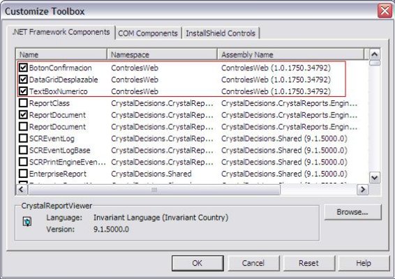Image resolution: width=395 pixels, height=279 pixels.
Task: Toggle the TextBoxNumerico checkbox
Action: pyautogui.click(x=23, y=91)
